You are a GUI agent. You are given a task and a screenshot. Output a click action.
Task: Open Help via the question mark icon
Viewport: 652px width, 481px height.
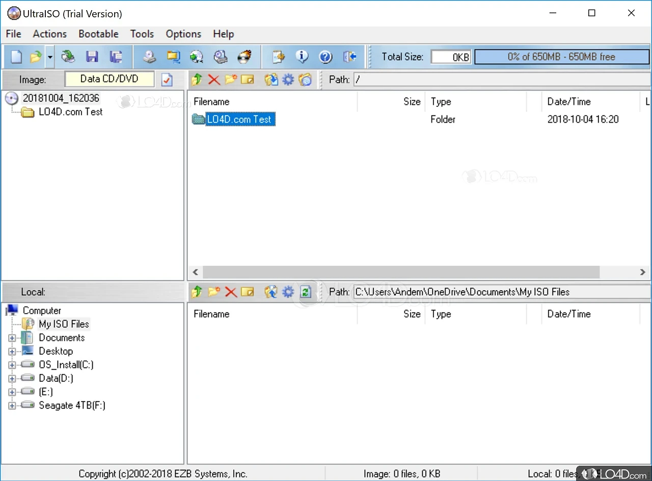(325, 56)
